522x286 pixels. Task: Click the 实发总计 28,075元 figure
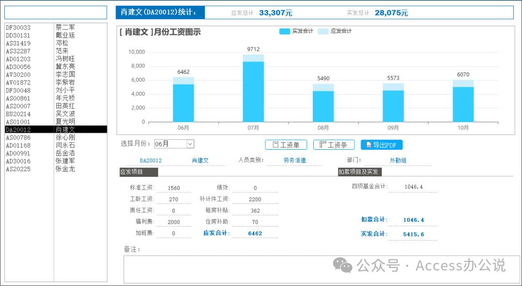[x=391, y=13]
